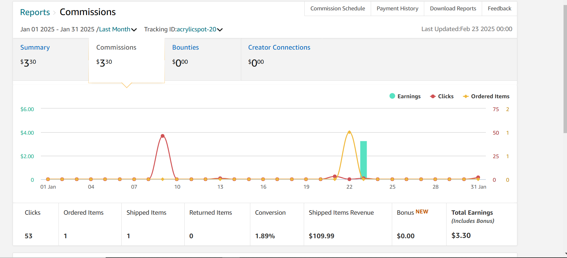
Task: Open the Commission Schedule tab
Action: [338, 8]
